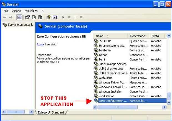Select the Strumentazione ge... service row
The width and height of the screenshot is (172, 121).
pos(130,46)
